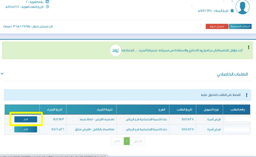This screenshot has height=157, width=256.
Task: Click the تاريخ انتهاء الهوية expiry date text
Action: click(x=25, y=7)
